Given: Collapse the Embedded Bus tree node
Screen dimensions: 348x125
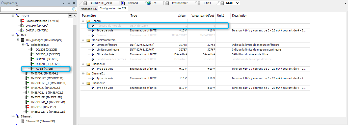Looking at the screenshot, I should pos(23,45).
